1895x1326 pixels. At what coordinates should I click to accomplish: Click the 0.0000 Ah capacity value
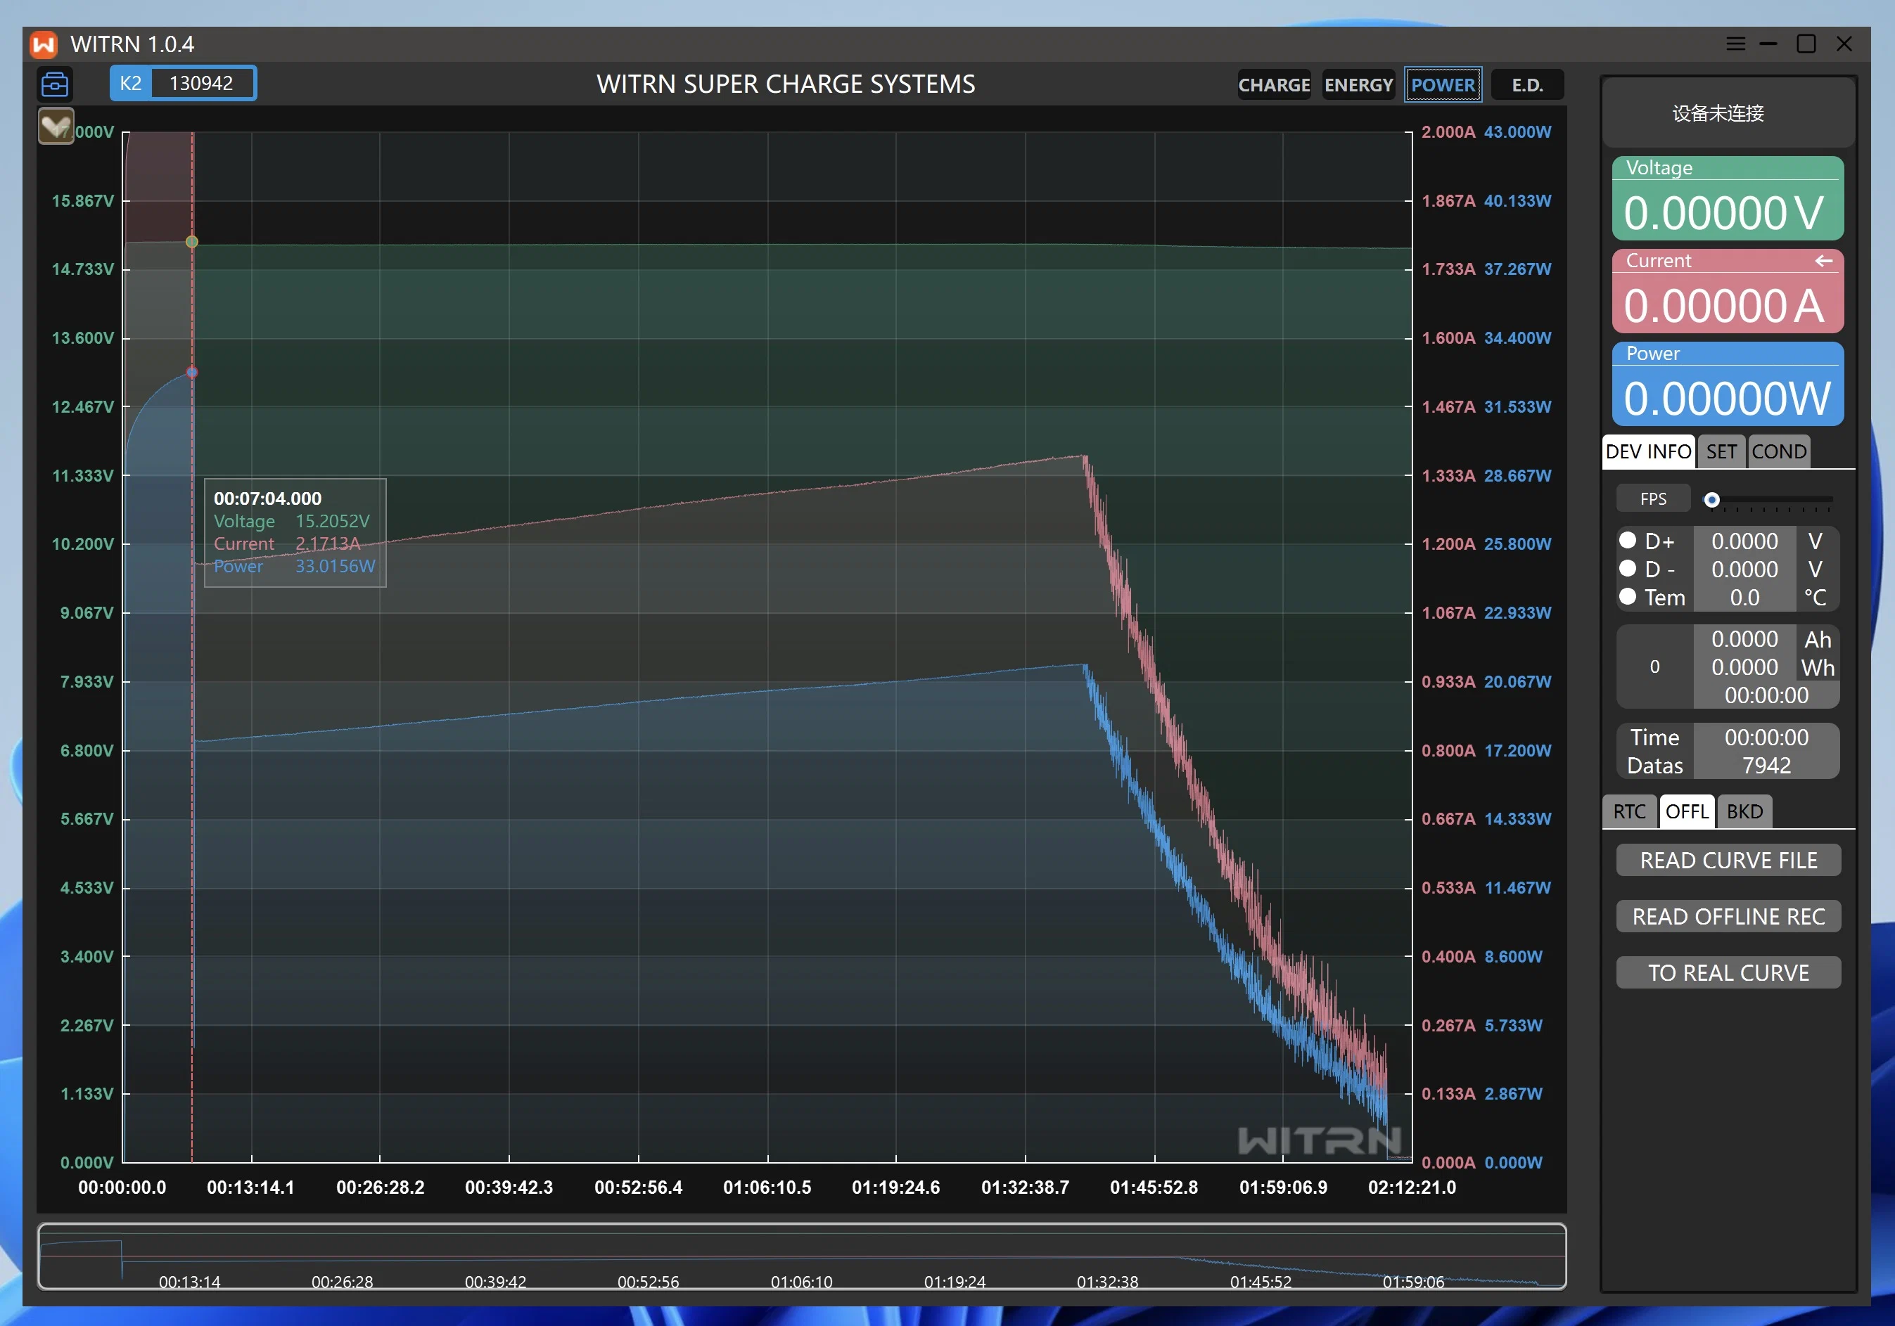(1744, 640)
